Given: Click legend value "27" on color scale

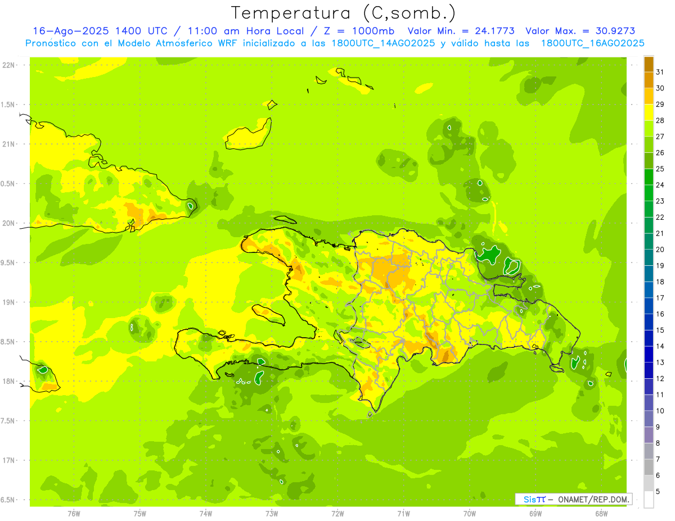Looking at the screenshot, I should tap(660, 137).
